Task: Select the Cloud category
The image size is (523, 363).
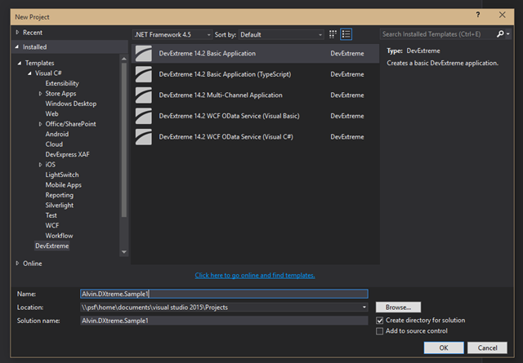Action: 54,144
